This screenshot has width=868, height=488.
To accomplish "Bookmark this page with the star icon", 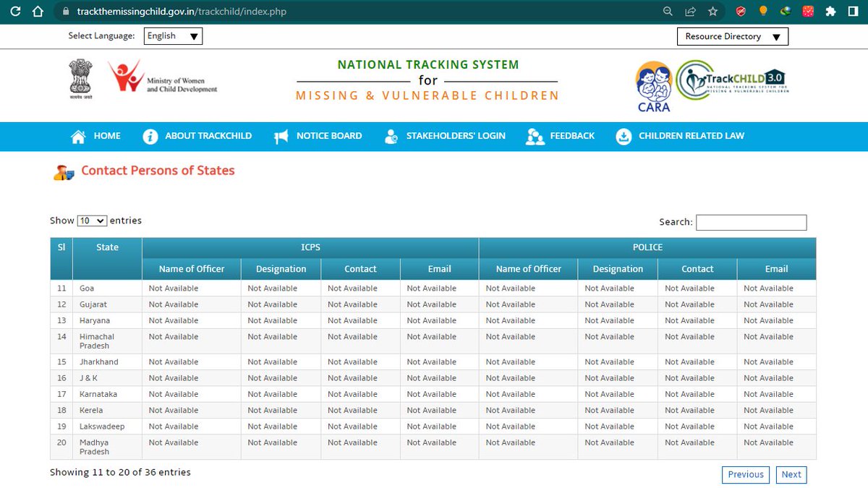I will coord(712,12).
